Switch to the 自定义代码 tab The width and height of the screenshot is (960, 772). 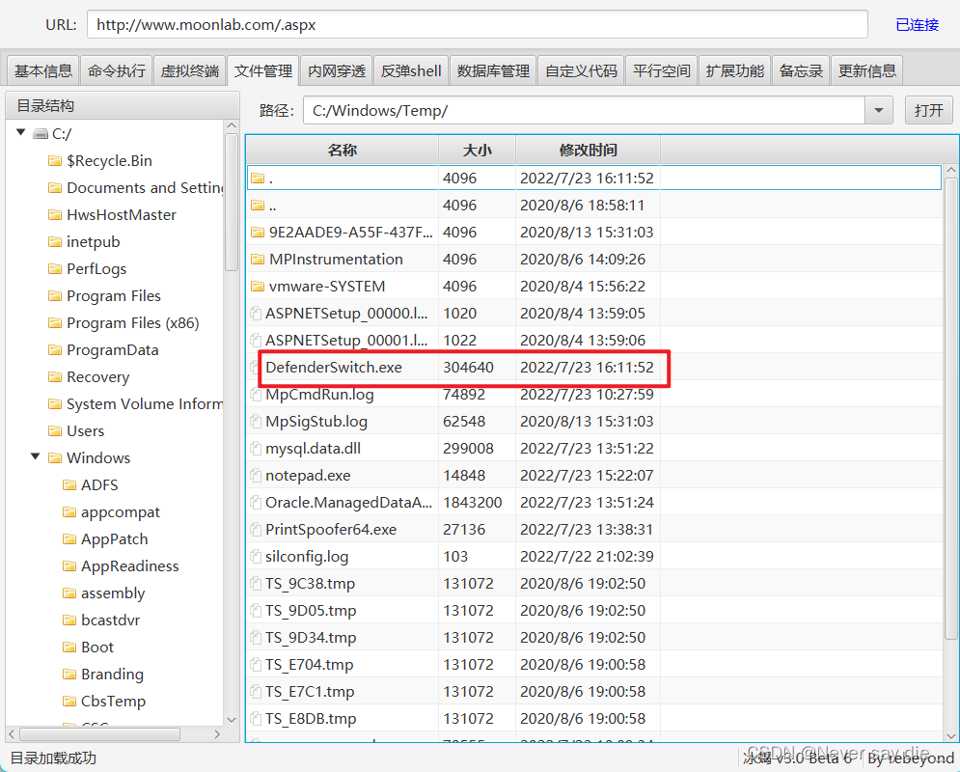point(581,71)
